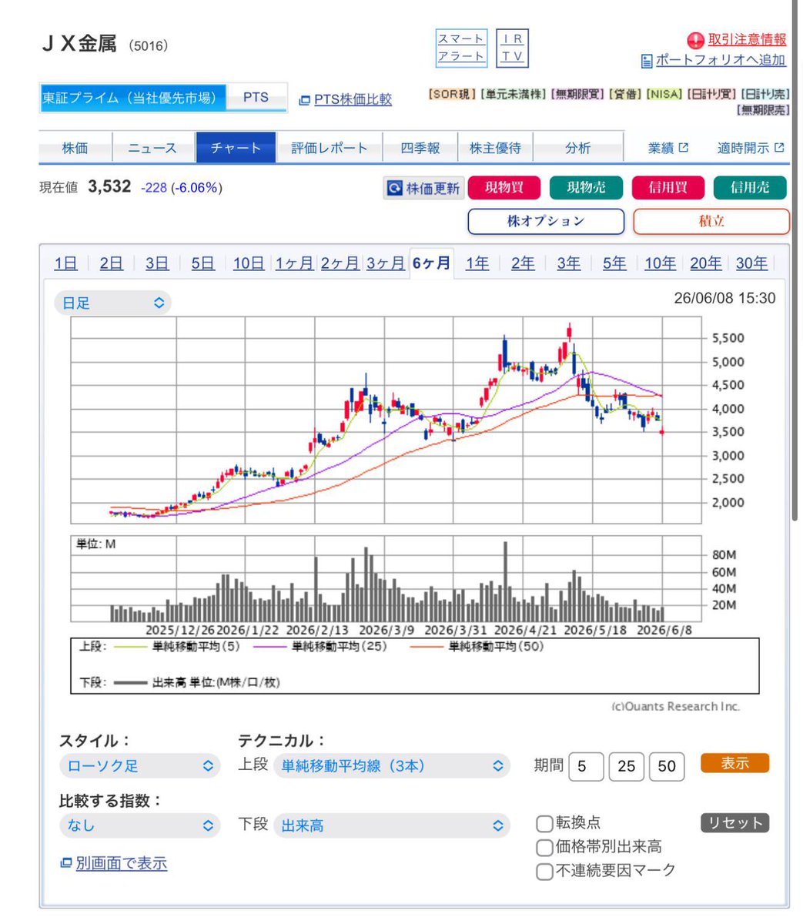The width and height of the screenshot is (803, 924).
Task: Open the 下段 出来高 dropdown
Action: coord(392,825)
